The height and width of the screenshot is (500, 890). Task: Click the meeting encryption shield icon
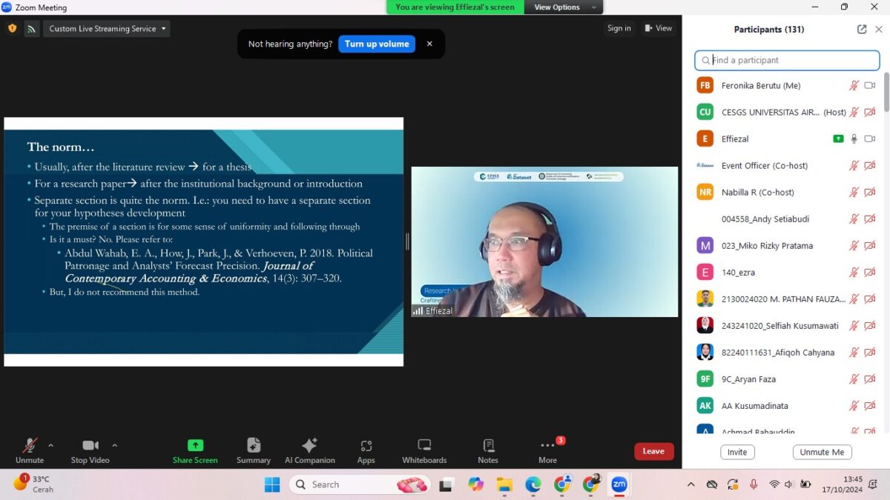pos(12,28)
